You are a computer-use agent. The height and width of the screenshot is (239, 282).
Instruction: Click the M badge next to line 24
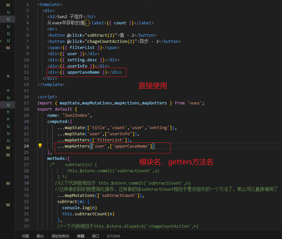(8, 147)
